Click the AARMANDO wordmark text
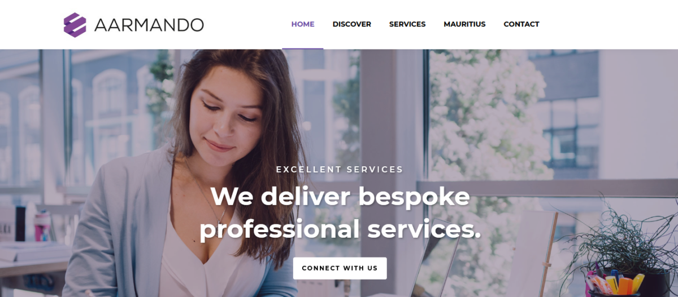Screen dimensions: 678x297 [149, 25]
